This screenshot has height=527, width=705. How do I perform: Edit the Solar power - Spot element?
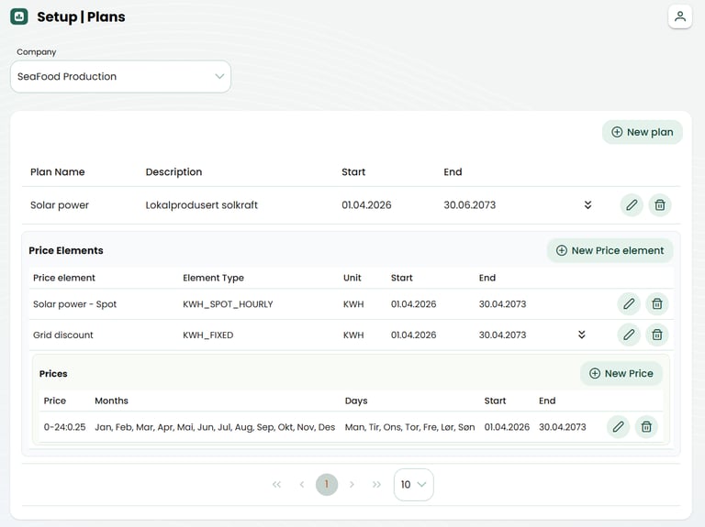pyautogui.click(x=629, y=304)
